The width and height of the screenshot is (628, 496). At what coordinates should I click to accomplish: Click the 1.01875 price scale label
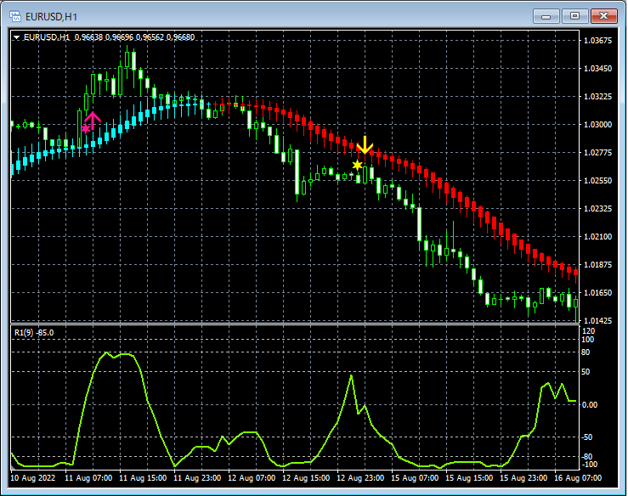[x=598, y=265]
